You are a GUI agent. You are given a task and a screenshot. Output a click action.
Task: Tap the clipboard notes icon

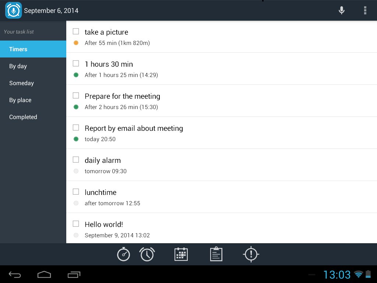(216, 254)
